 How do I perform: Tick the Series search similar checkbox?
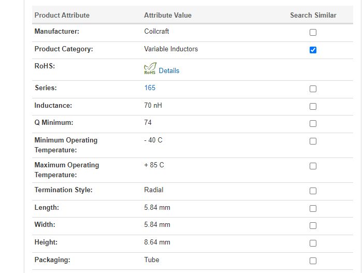(x=313, y=89)
